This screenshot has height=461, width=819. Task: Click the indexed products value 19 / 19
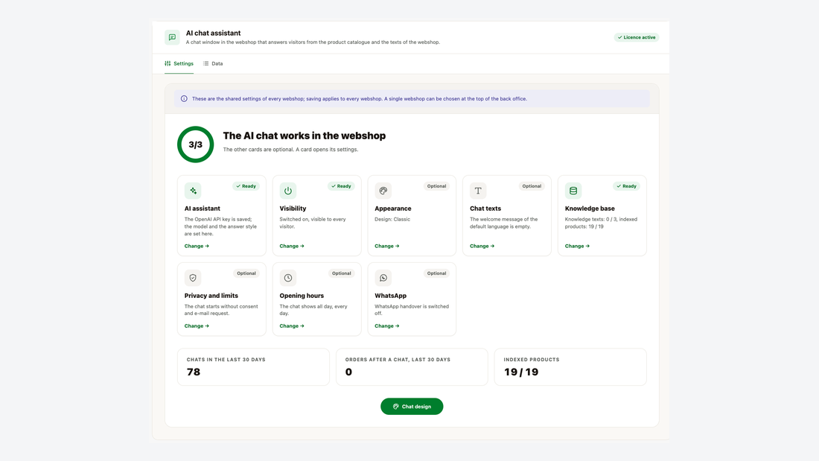pos(520,372)
